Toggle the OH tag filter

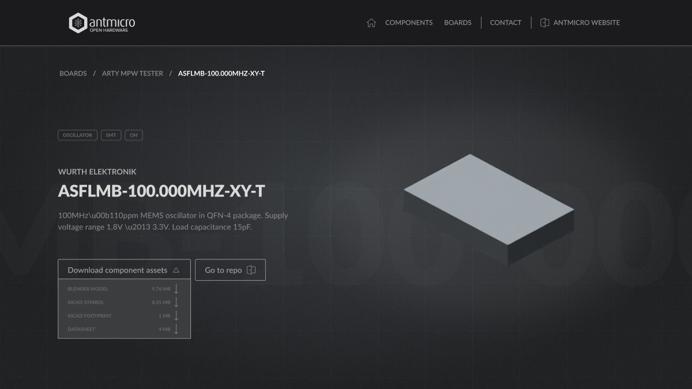click(x=133, y=135)
